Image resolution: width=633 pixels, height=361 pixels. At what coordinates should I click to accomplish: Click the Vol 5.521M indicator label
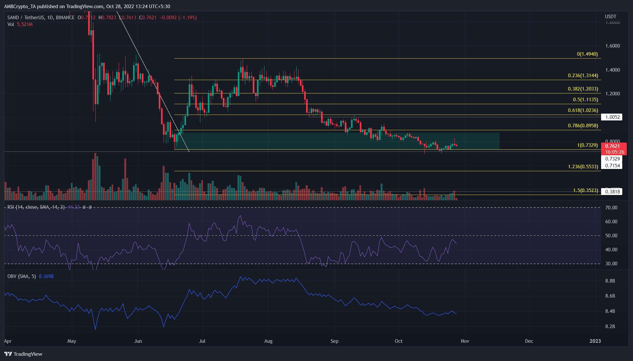(x=20, y=24)
